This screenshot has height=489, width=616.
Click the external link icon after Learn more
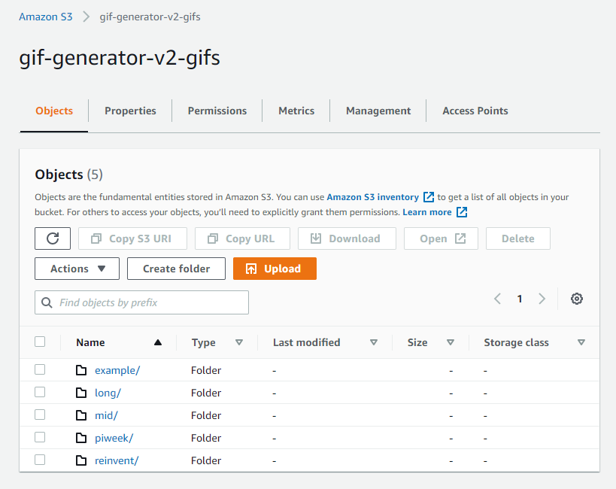tap(462, 212)
